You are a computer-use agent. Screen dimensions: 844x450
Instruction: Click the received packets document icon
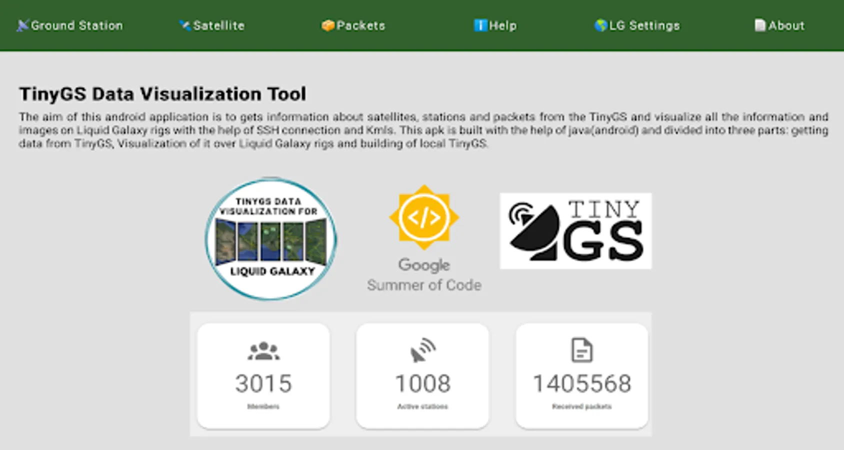(x=582, y=350)
